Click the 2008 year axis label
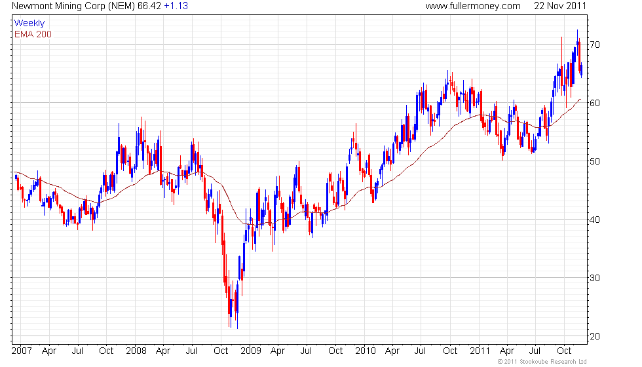This screenshot has height=367, width=642. pyautogui.click(x=136, y=351)
